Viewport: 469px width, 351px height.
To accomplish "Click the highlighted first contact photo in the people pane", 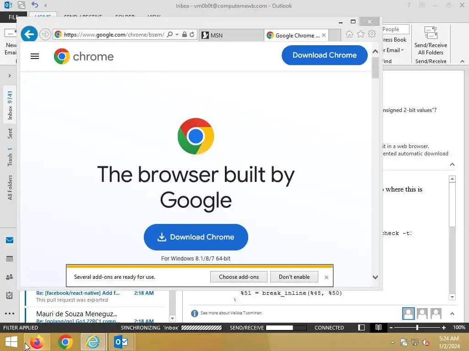I will coord(408,314).
